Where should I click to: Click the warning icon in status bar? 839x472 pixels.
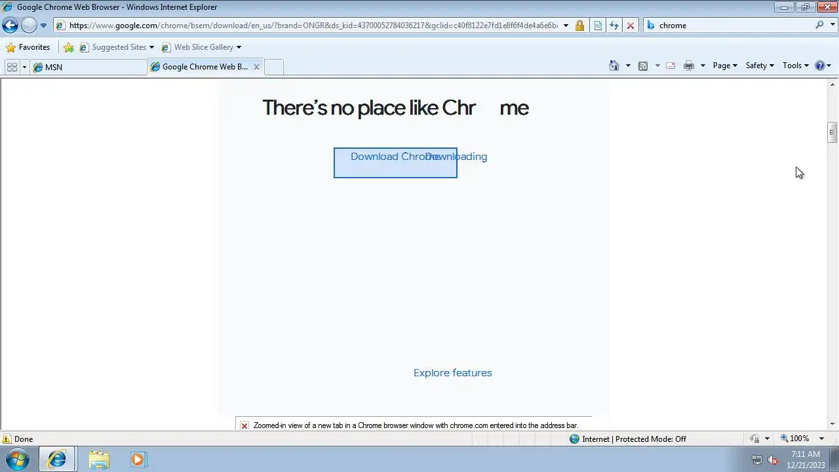click(7, 439)
